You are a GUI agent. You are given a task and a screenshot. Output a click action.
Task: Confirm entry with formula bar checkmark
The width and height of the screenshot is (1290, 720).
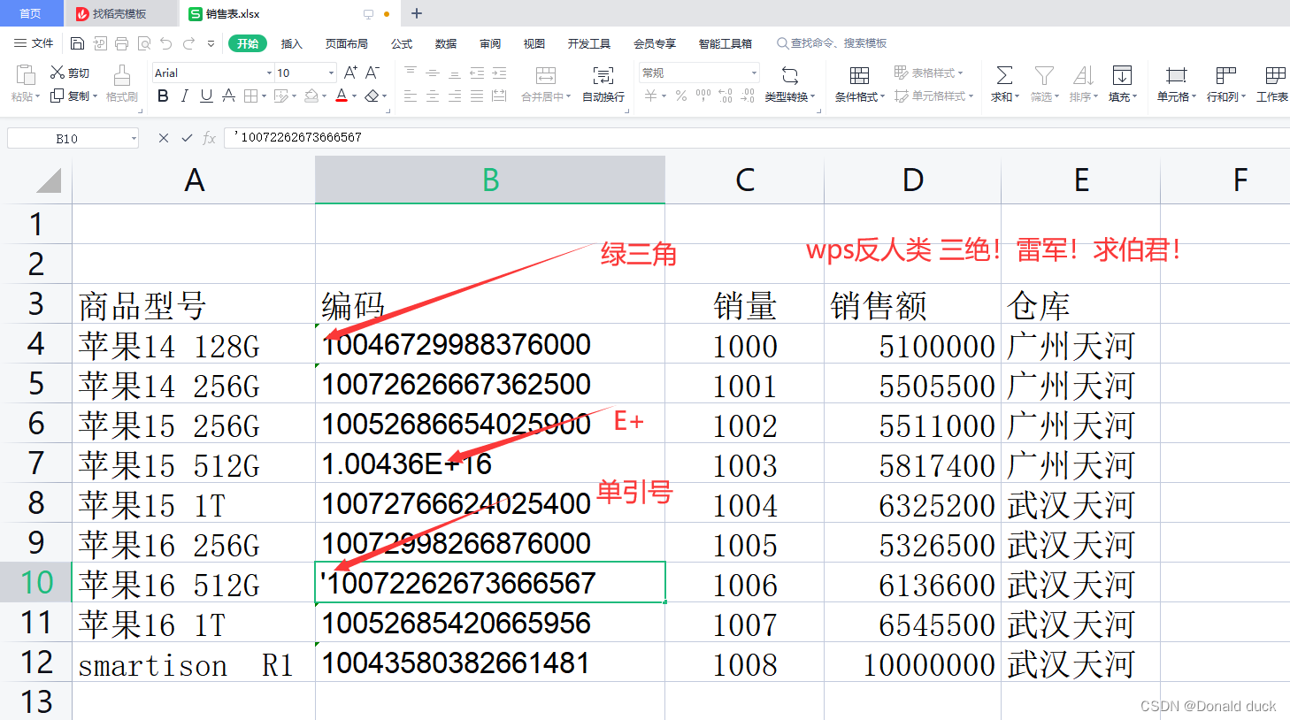tap(187, 138)
